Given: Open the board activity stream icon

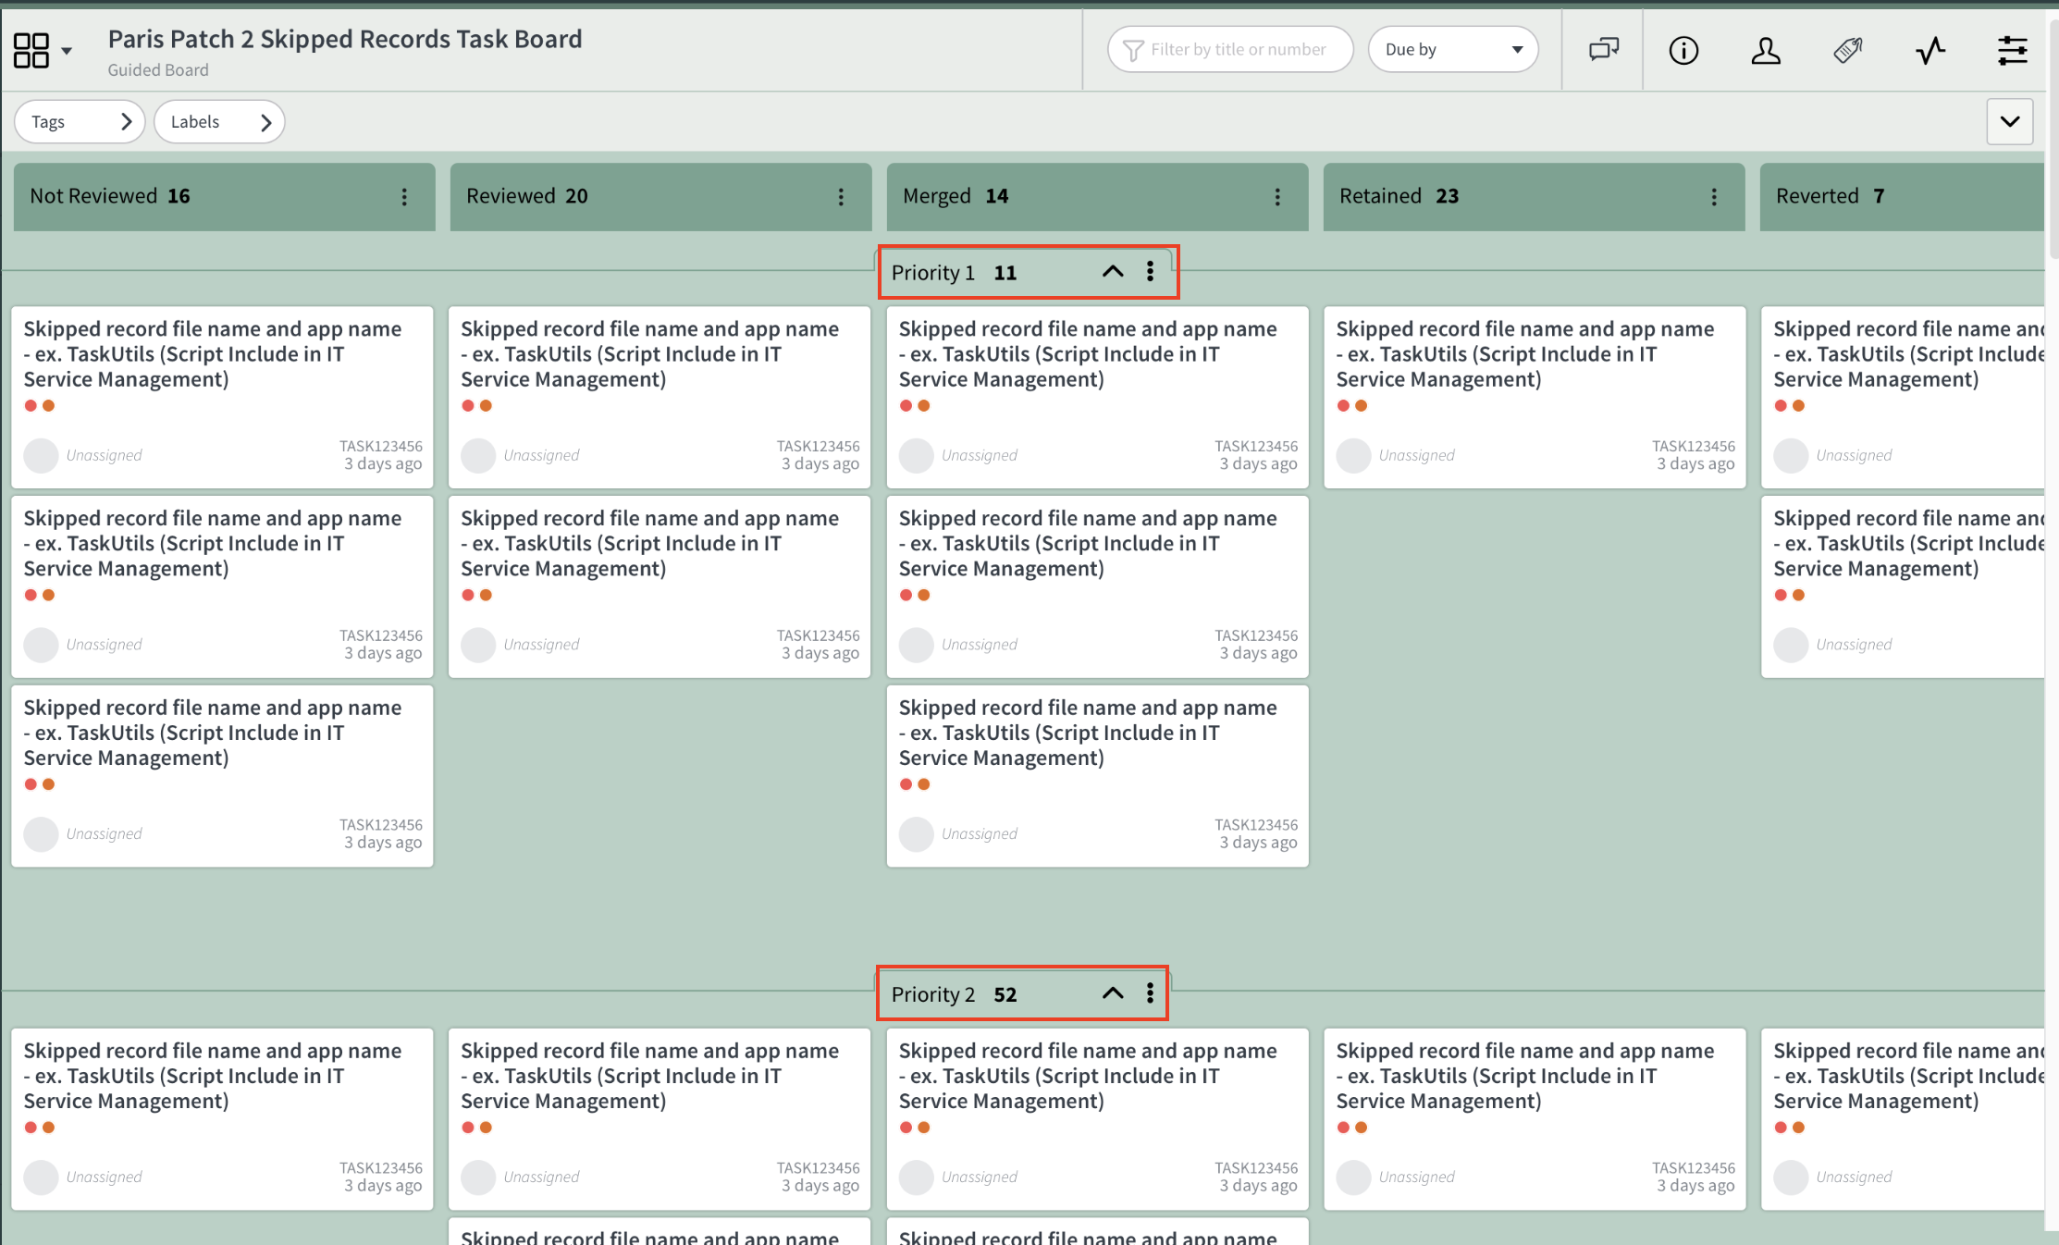Looking at the screenshot, I should 1930,50.
